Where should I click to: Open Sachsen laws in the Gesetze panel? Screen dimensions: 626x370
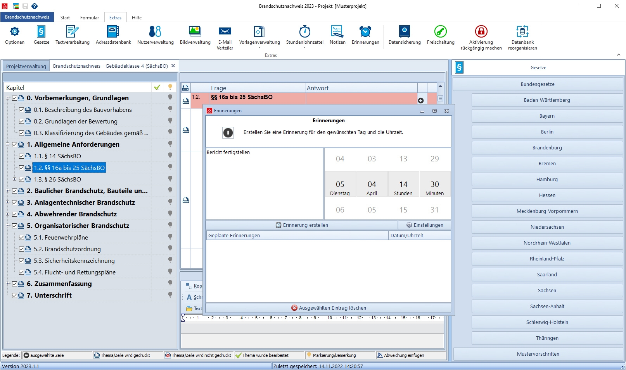pos(547,291)
